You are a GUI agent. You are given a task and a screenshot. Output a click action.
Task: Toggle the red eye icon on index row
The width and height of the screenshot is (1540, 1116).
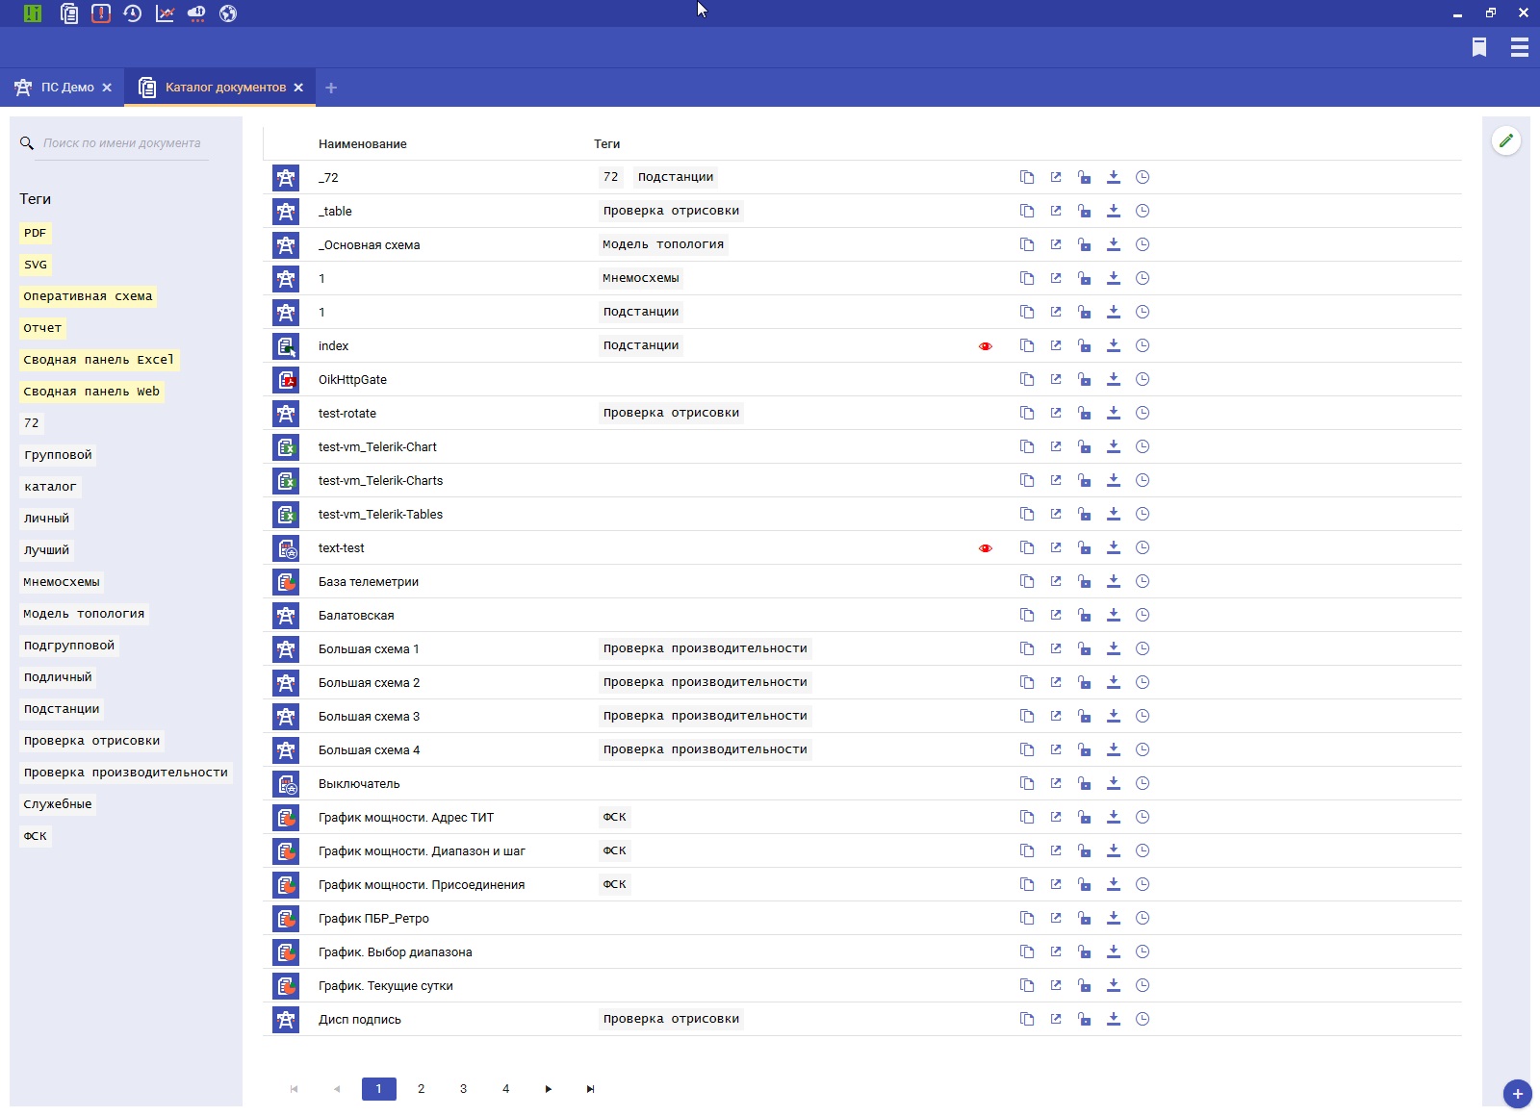click(x=986, y=346)
